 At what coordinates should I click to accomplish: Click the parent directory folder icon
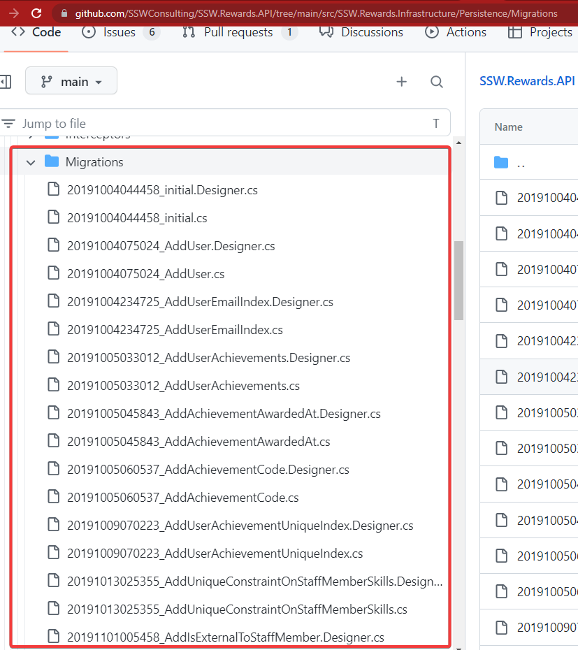coord(501,163)
